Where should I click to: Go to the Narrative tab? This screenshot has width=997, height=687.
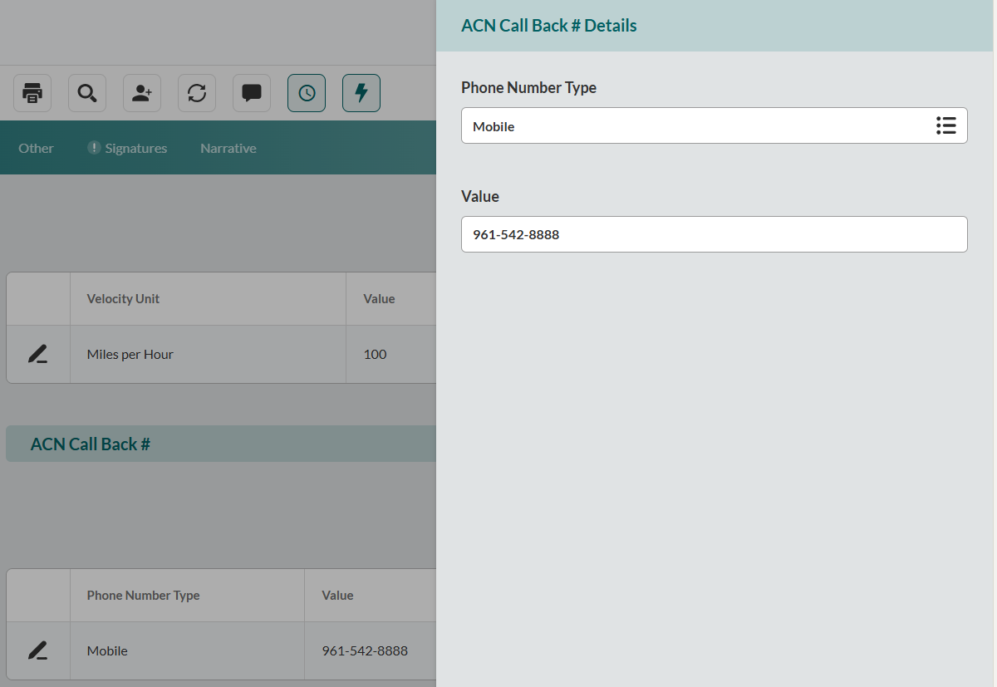[228, 149]
